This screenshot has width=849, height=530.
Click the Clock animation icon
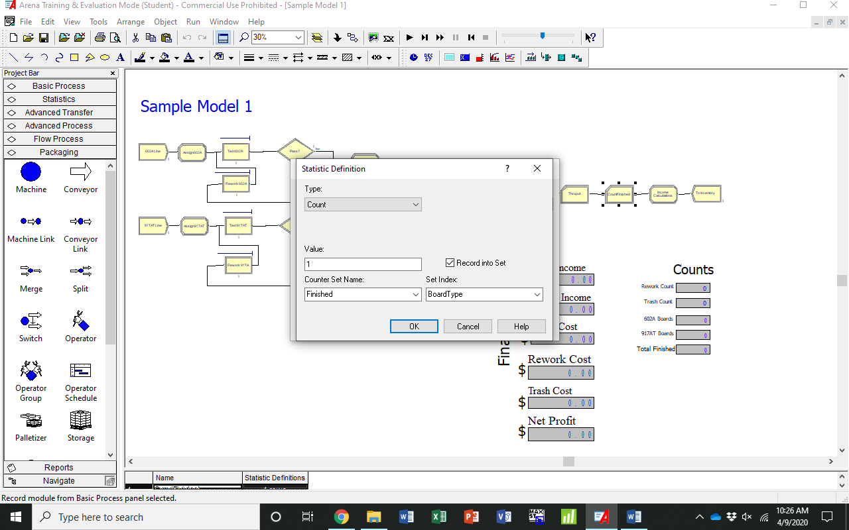click(x=414, y=58)
